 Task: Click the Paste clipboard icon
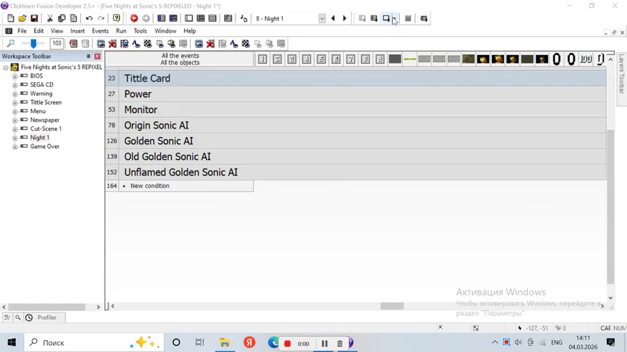coord(74,18)
